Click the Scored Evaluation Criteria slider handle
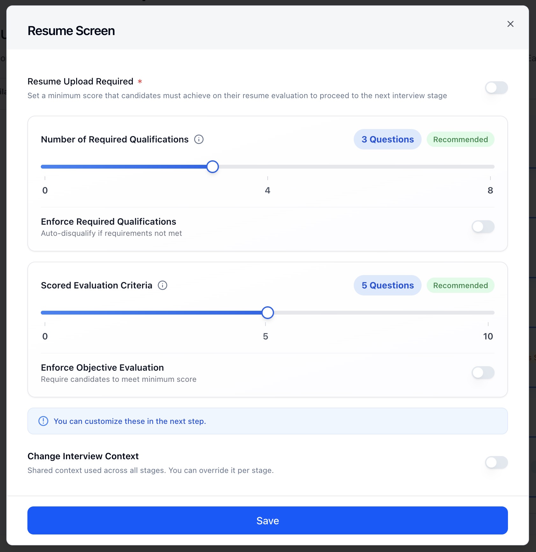 pos(268,313)
